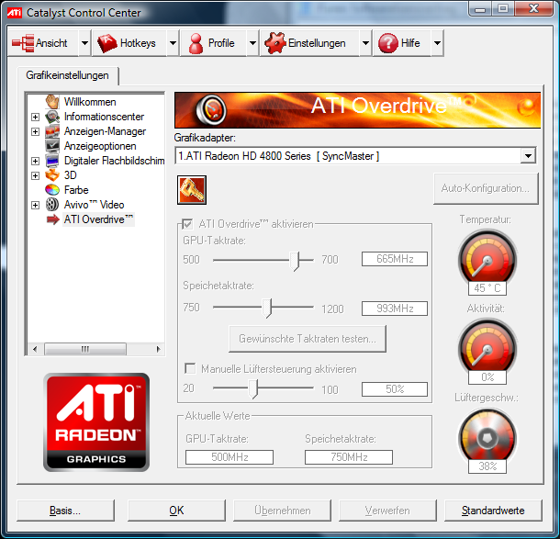Screen dimensions: 560x539
Task: Restore defaults with Standardwerte button
Action: [x=493, y=511]
